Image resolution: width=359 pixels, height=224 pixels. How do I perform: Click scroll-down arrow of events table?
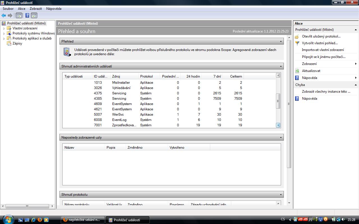coord(278,125)
